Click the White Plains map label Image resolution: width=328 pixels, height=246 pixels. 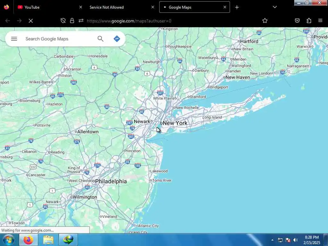point(164,98)
